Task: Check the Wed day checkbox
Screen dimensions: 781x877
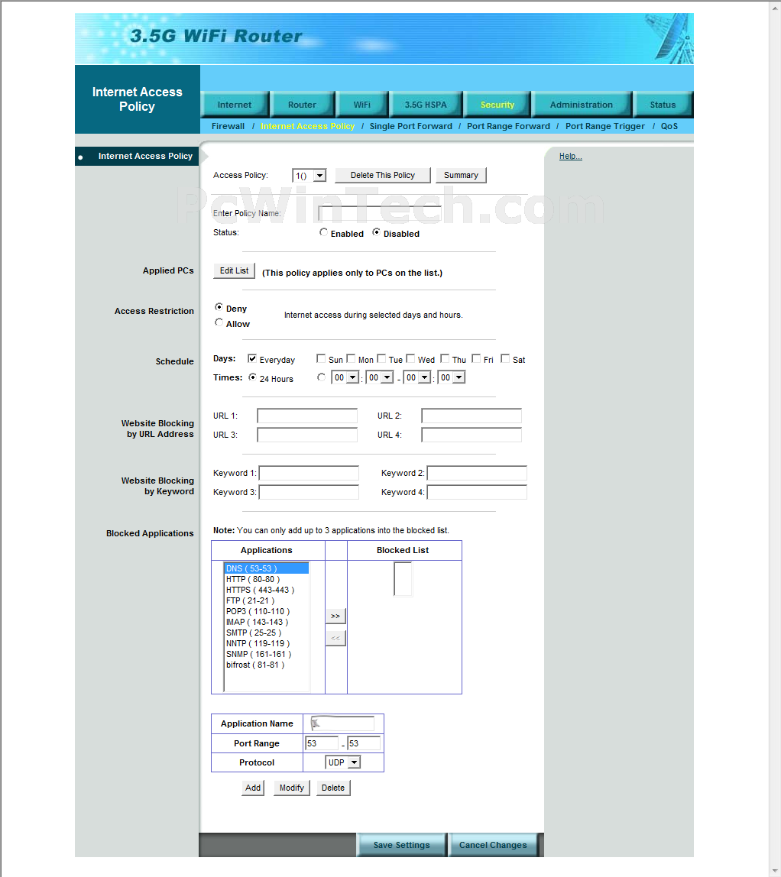Action: pyautogui.click(x=410, y=358)
